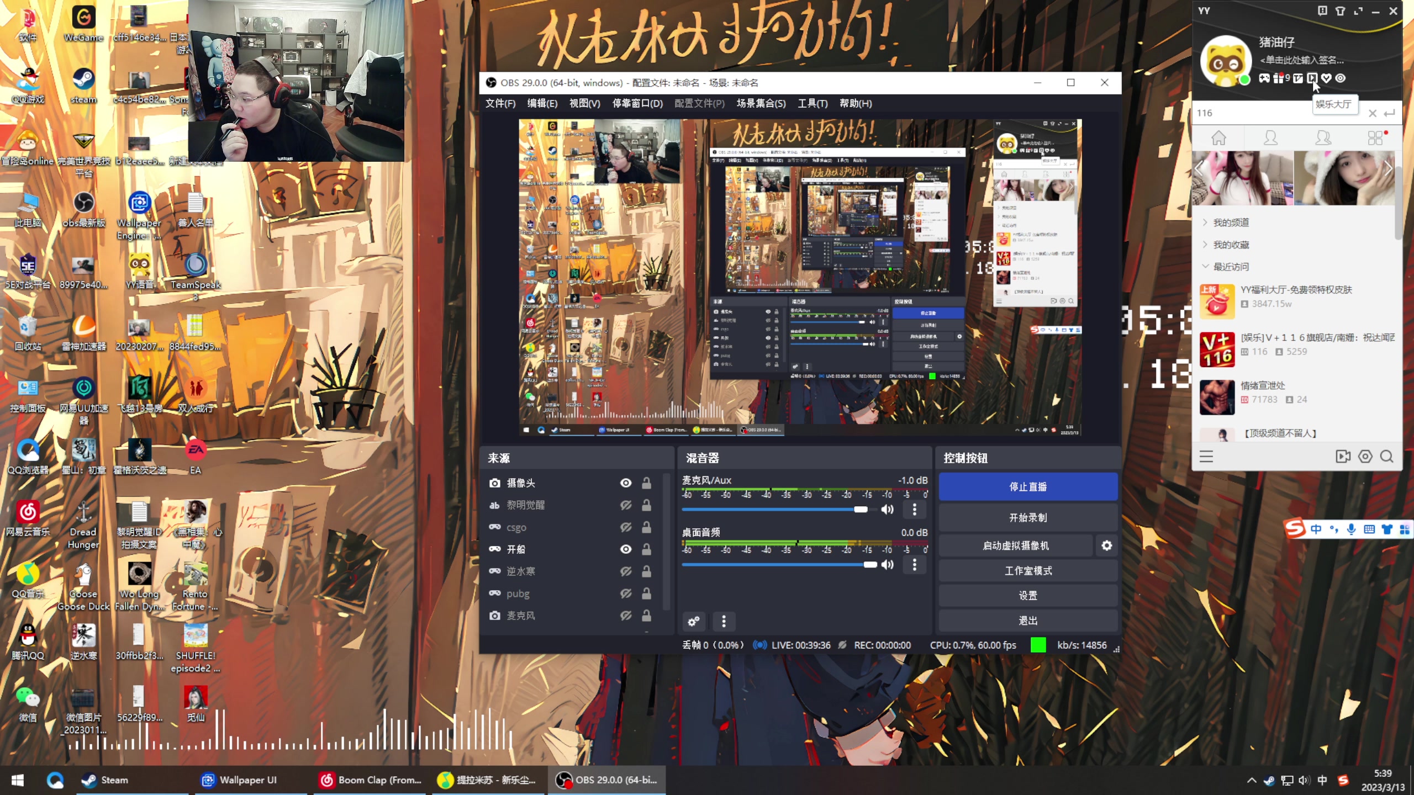Screen dimensions: 1414x795
Task: Open the 视图(V) menu in OBS
Action: tap(584, 103)
